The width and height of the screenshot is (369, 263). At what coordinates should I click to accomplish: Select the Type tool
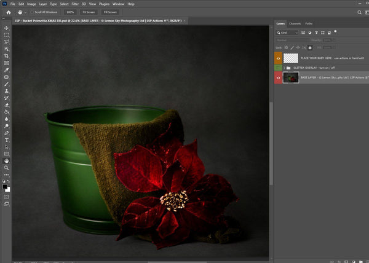[6, 139]
